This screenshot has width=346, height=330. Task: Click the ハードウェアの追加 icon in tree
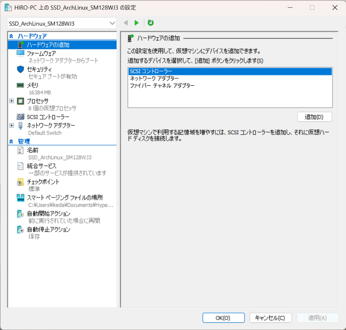click(21, 45)
